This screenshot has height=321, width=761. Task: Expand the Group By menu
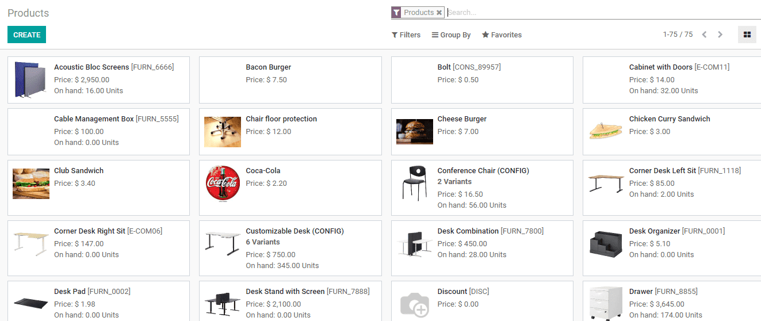pos(451,35)
